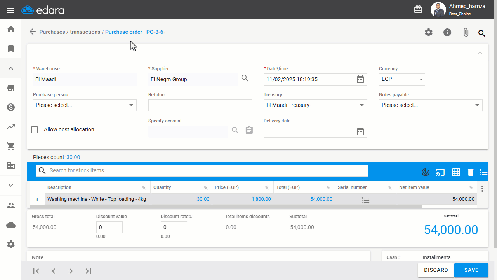Save the purchase order
Viewport: 497px width, 280px height.
471,270
